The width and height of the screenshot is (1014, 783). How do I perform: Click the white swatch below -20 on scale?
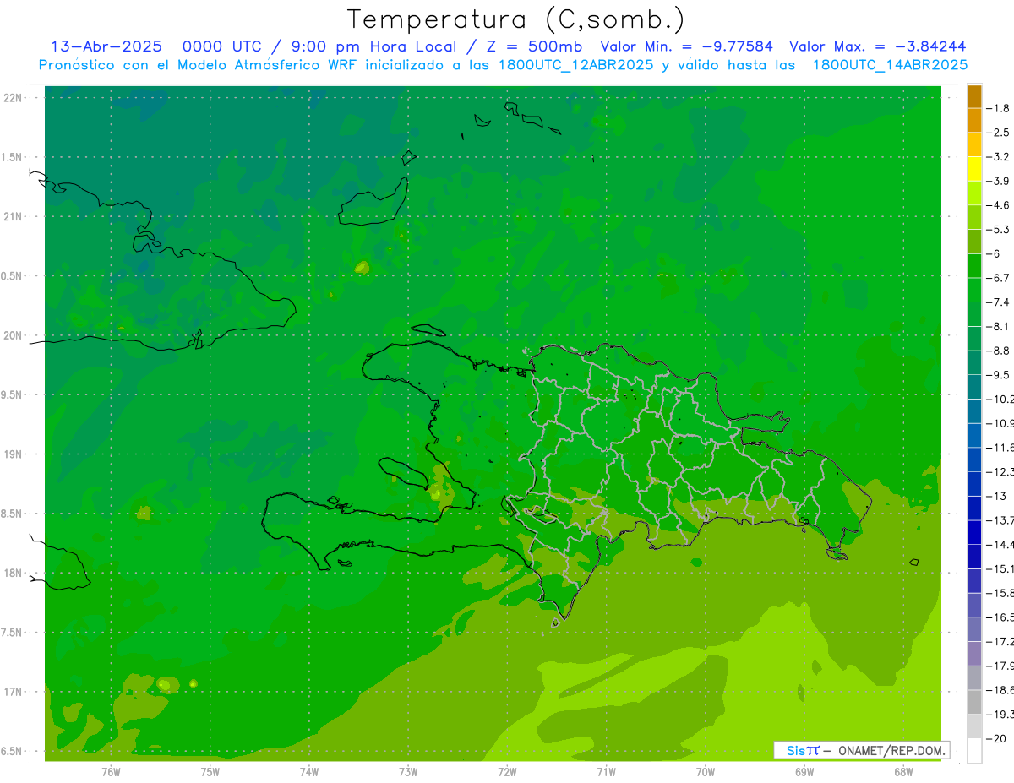pos(974,751)
